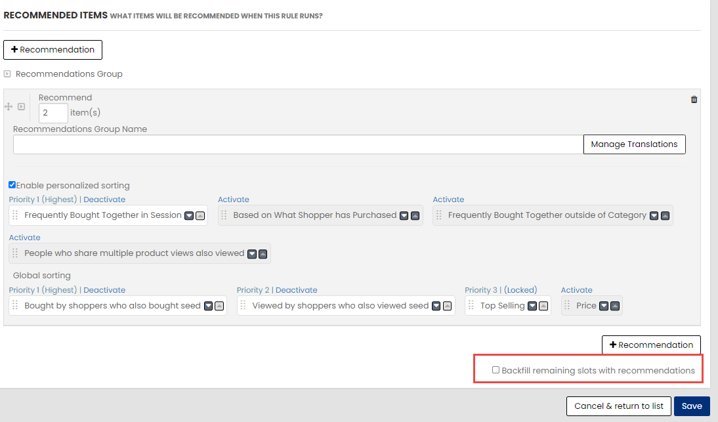Move Bought by shoppers who also bought seed down
This screenshot has height=422, width=718.
208,306
